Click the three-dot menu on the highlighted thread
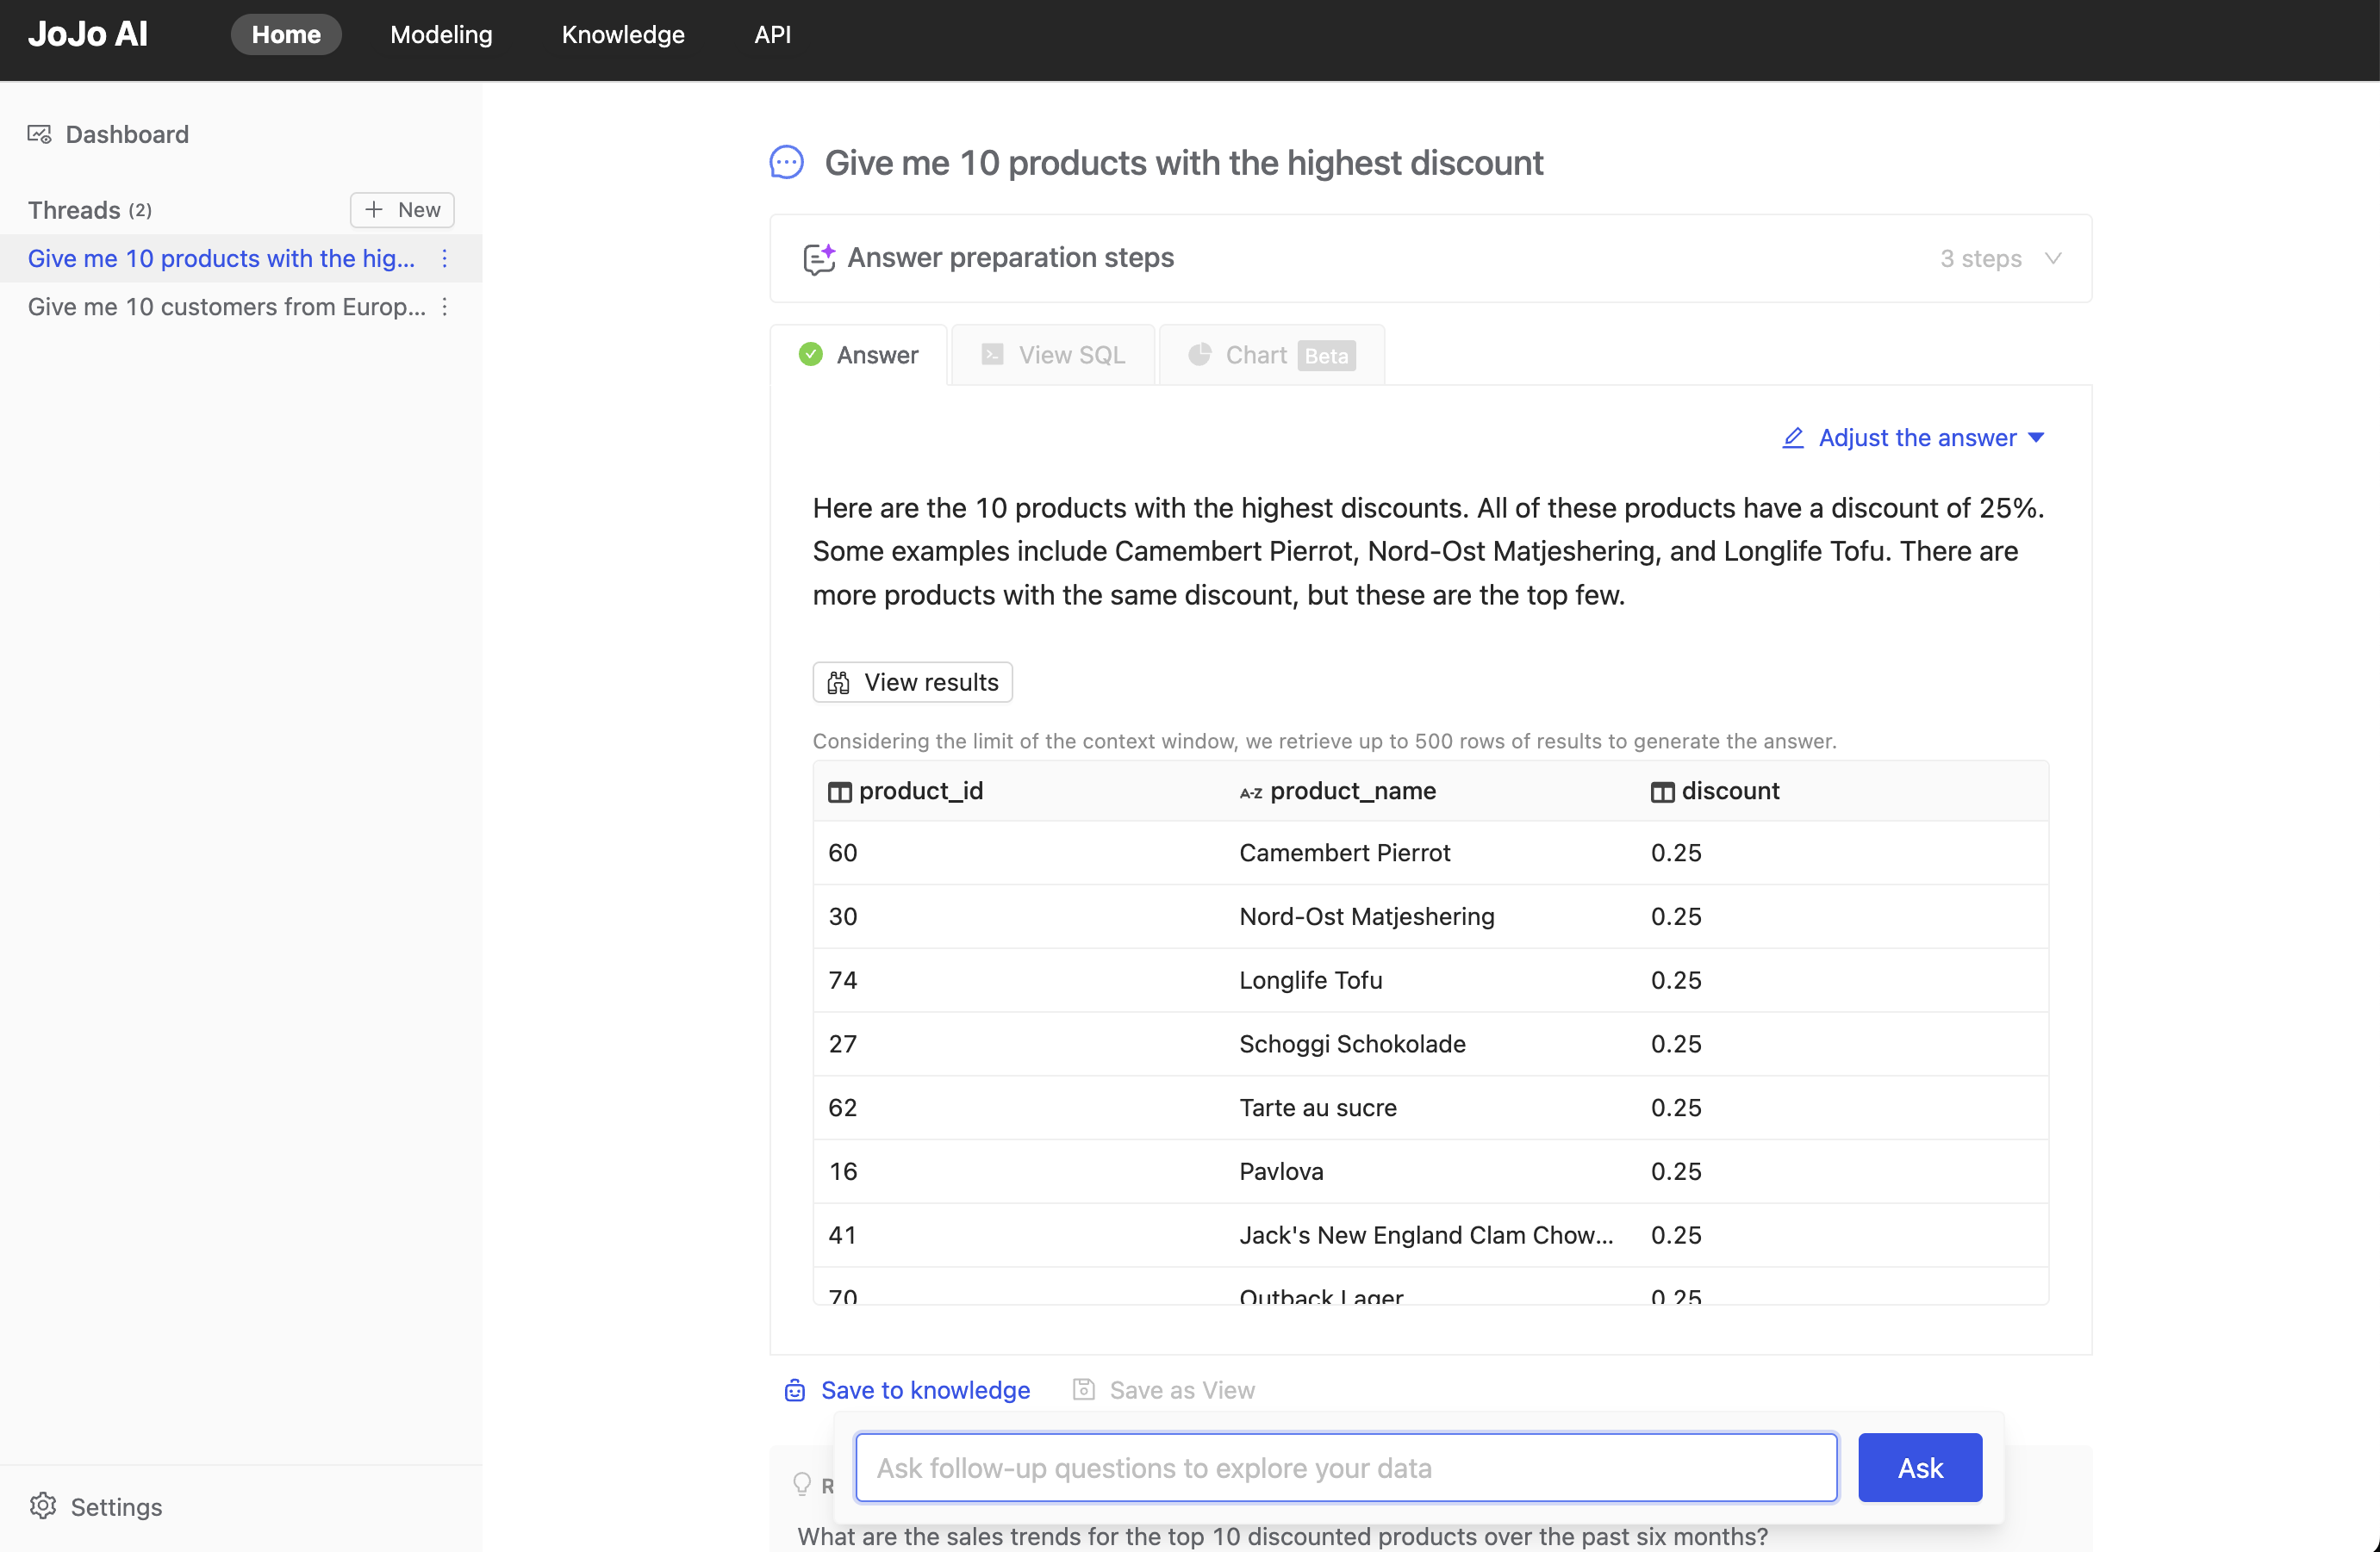 [x=444, y=258]
